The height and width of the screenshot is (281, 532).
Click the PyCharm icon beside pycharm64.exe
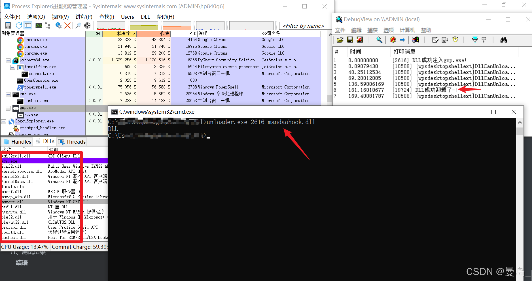pyautogui.click(x=16, y=60)
